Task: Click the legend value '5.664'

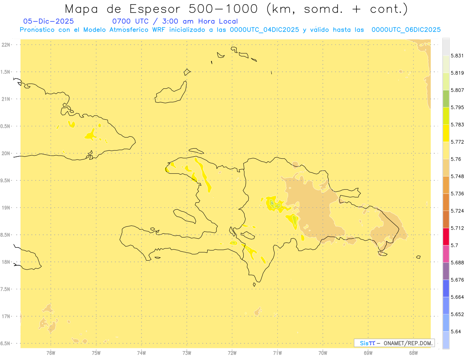Action: click(457, 297)
